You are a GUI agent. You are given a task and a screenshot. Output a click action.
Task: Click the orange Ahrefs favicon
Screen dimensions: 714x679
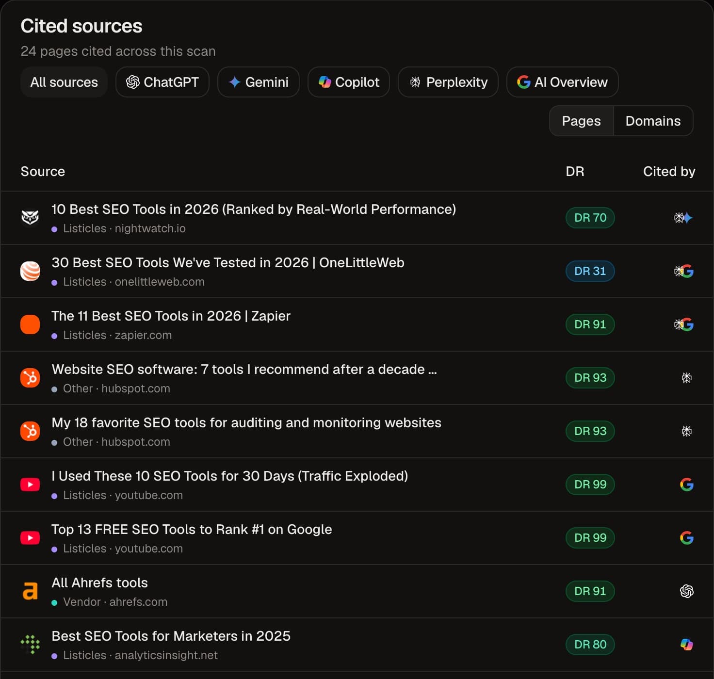30,591
